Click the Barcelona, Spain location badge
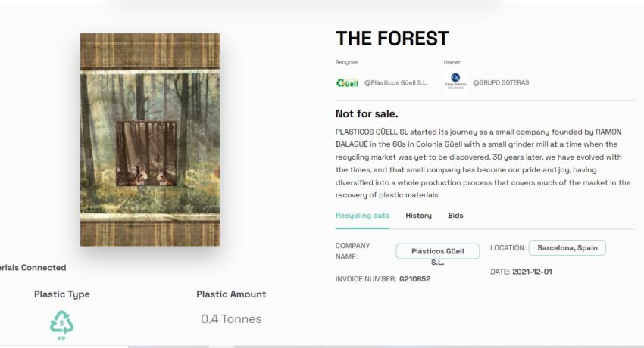This screenshot has width=644, height=348. 567,248
